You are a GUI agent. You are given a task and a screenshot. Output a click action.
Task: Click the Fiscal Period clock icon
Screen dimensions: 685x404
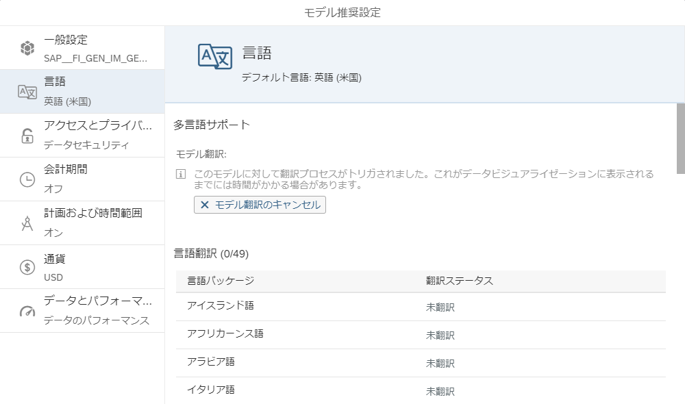(x=27, y=179)
